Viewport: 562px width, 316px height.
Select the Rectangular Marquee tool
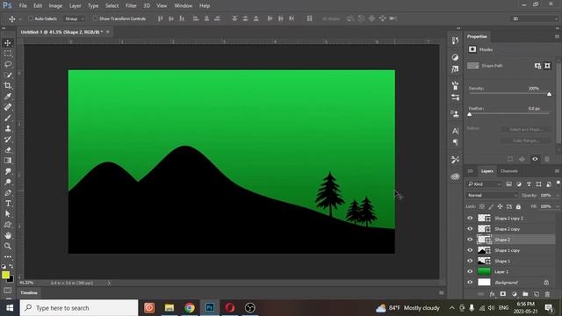(8, 54)
